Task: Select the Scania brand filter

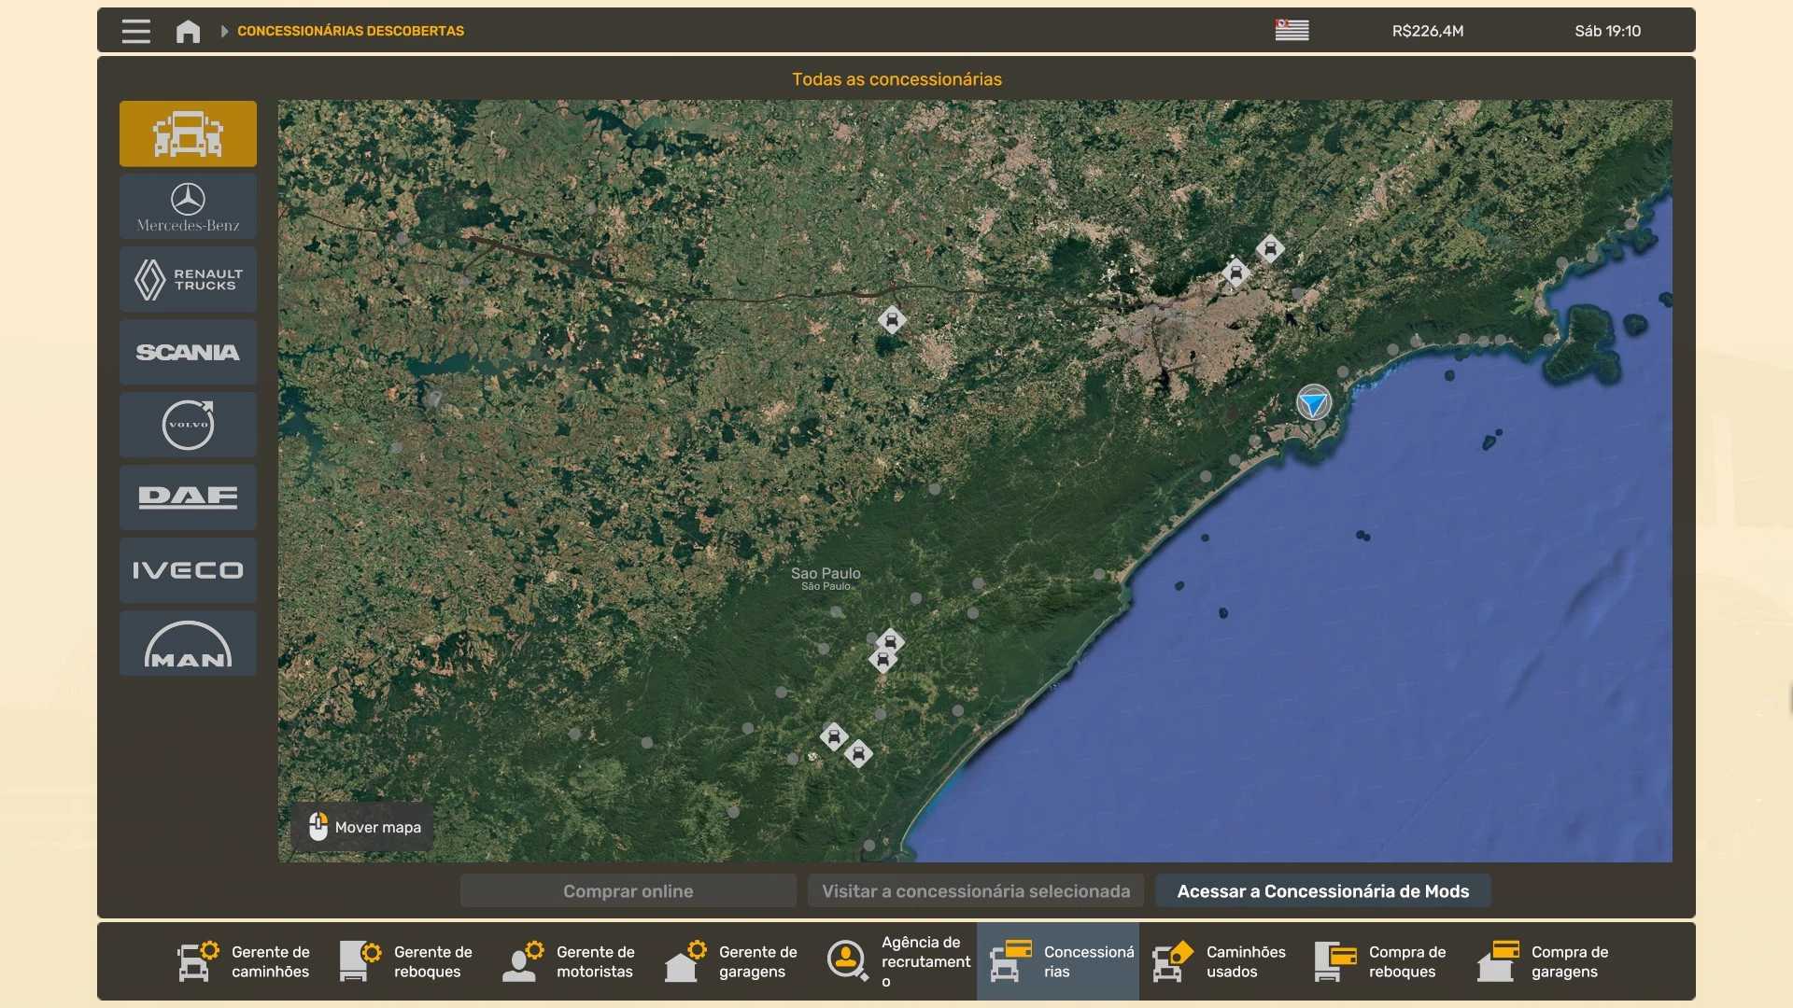Action: pos(188,352)
